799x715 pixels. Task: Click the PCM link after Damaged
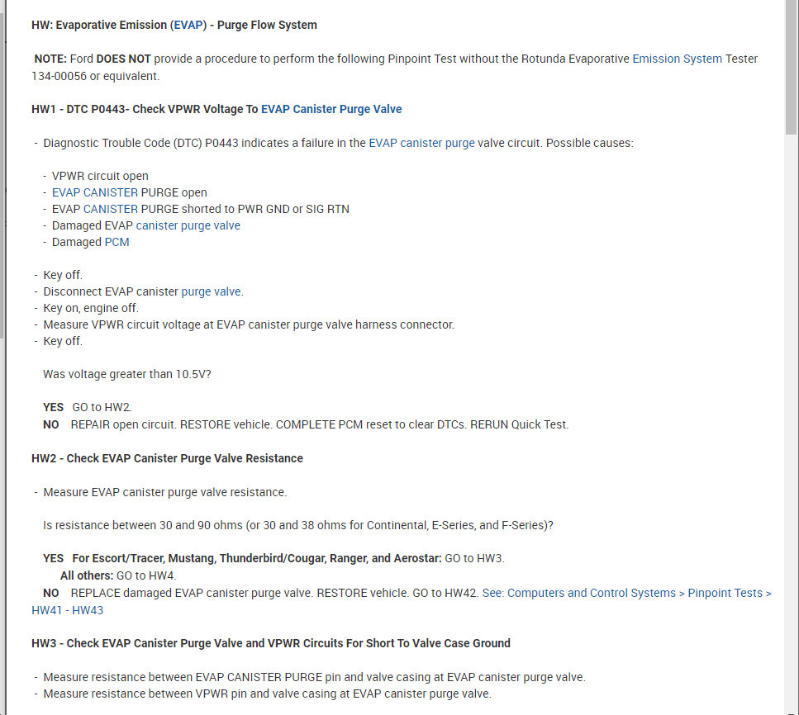pos(117,242)
